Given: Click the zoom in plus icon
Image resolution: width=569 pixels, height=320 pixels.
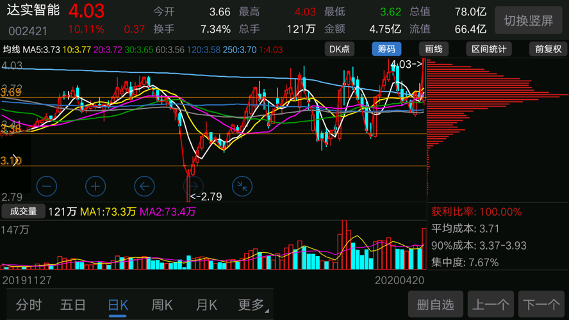Looking at the screenshot, I should point(95,186).
